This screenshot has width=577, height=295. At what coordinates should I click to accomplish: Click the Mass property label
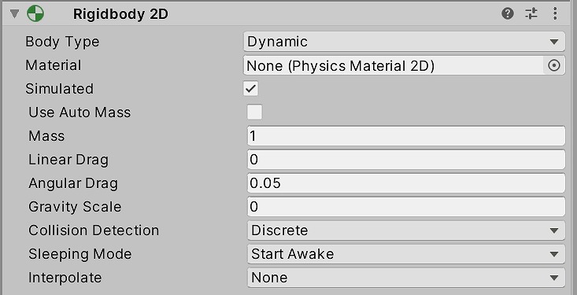46,136
